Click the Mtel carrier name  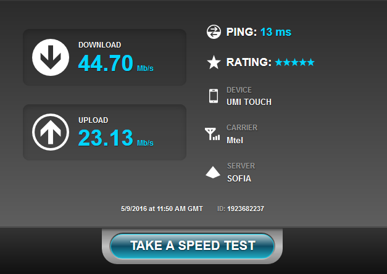pyautogui.click(x=235, y=140)
